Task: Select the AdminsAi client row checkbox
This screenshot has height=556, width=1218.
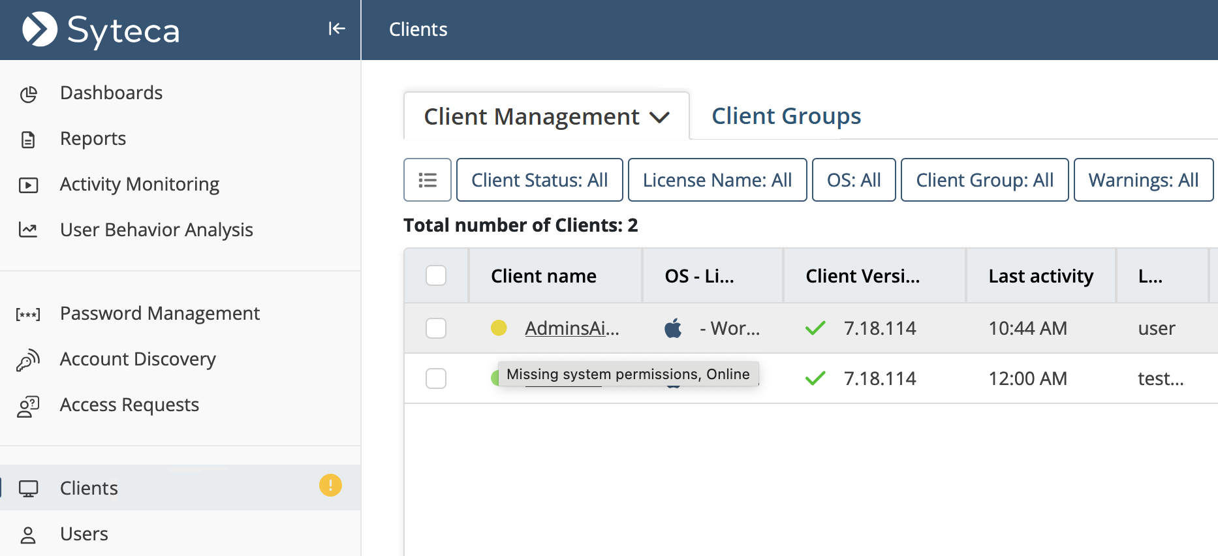Action: [x=436, y=328]
